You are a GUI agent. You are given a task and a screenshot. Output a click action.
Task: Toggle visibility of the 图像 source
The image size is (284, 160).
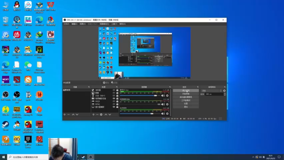114,93
